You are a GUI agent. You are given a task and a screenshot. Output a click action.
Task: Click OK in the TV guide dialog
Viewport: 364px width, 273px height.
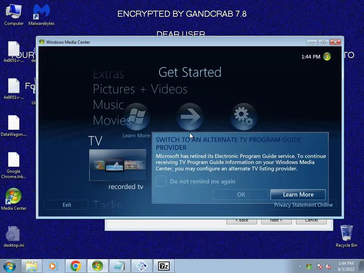[x=240, y=194]
